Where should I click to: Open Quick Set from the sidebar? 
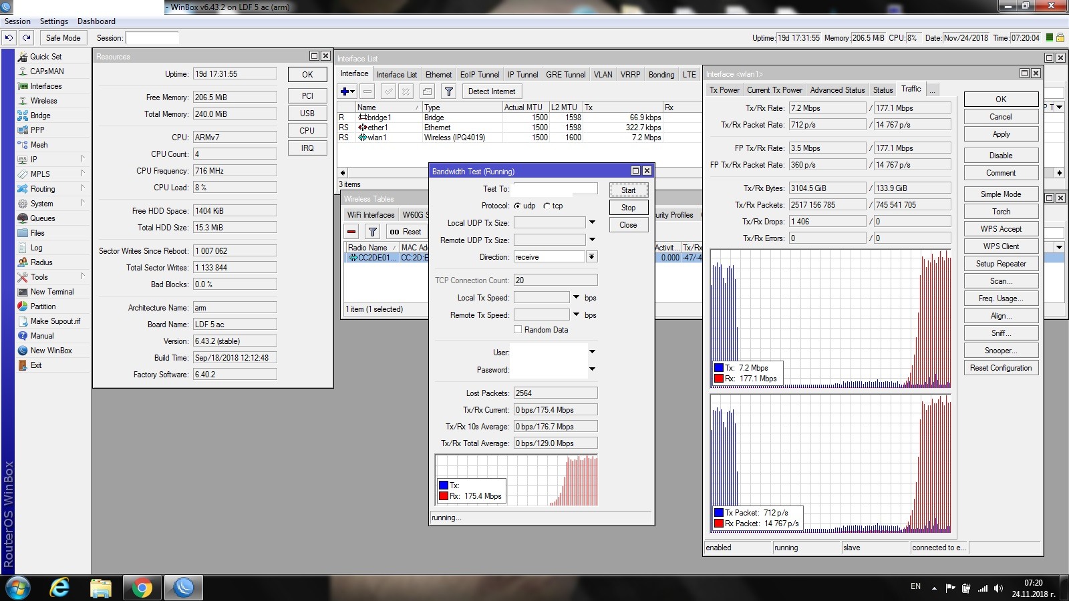45,57
